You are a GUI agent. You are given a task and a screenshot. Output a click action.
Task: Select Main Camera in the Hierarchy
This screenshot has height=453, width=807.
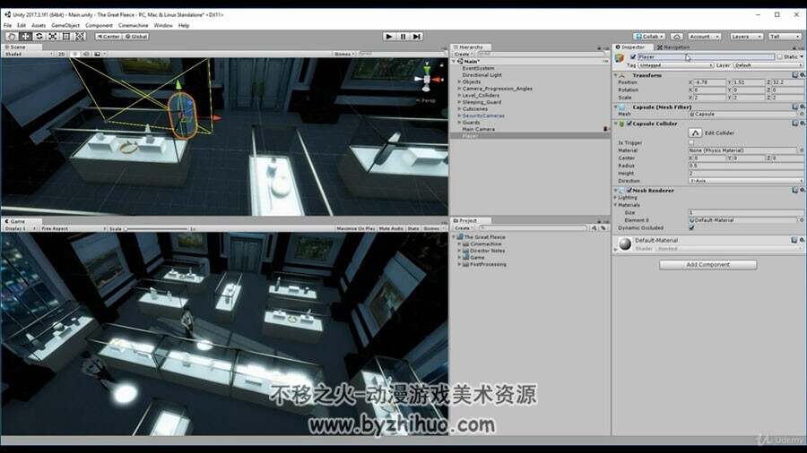pyautogui.click(x=478, y=130)
